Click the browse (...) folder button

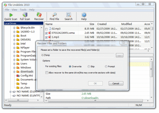coord(120,55)
